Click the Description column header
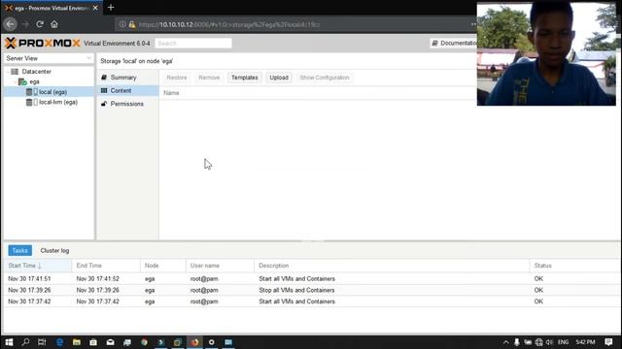This screenshot has height=349, width=622. click(x=392, y=266)
